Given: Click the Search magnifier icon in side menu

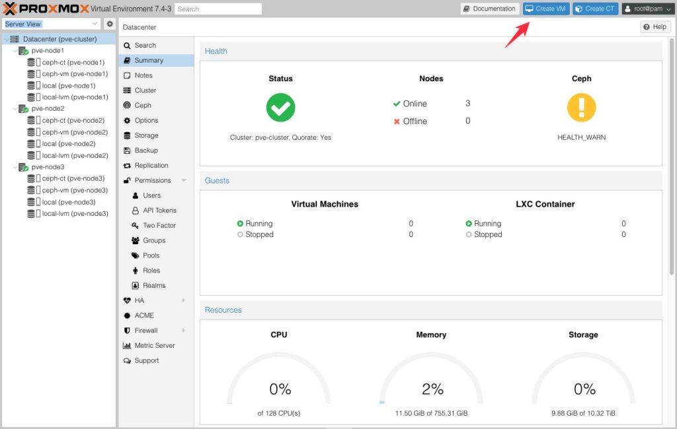Looking at the screenshot, I should [127, 46].
